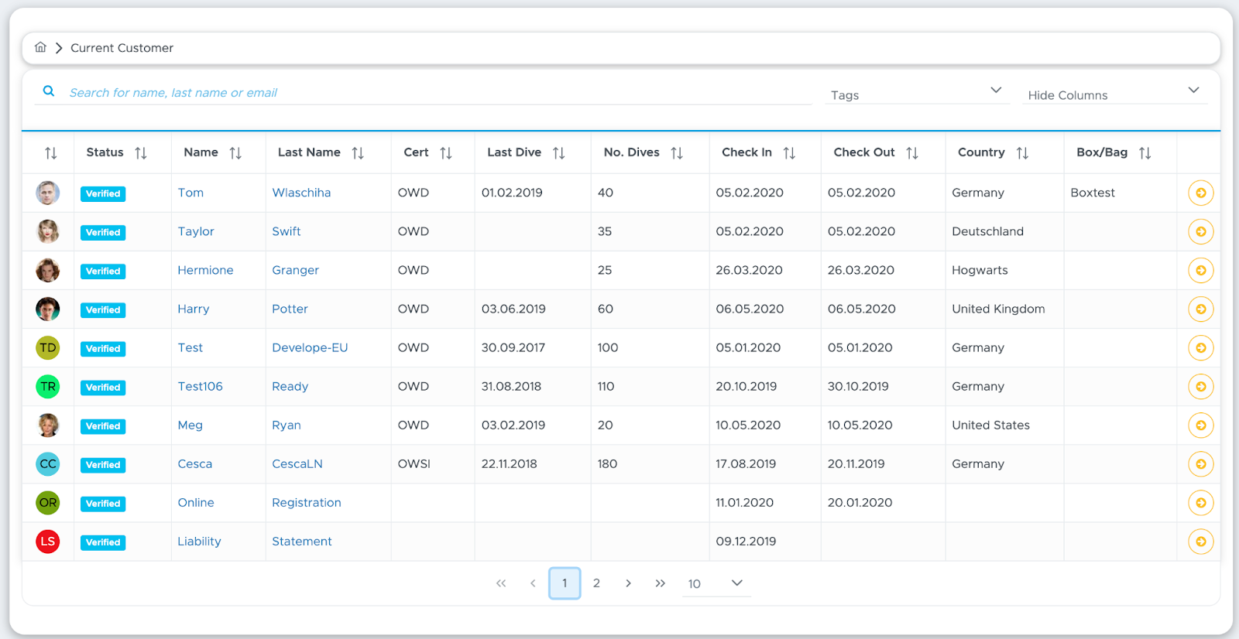
Task: Open Harry Potter's row arrow button
Action: pyautogui.click(x=1201, y=309)
